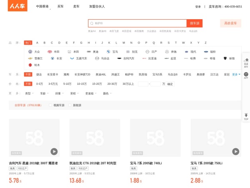Open the 买车 navigation tab
250x188 pixels.
tap(60, 6)
